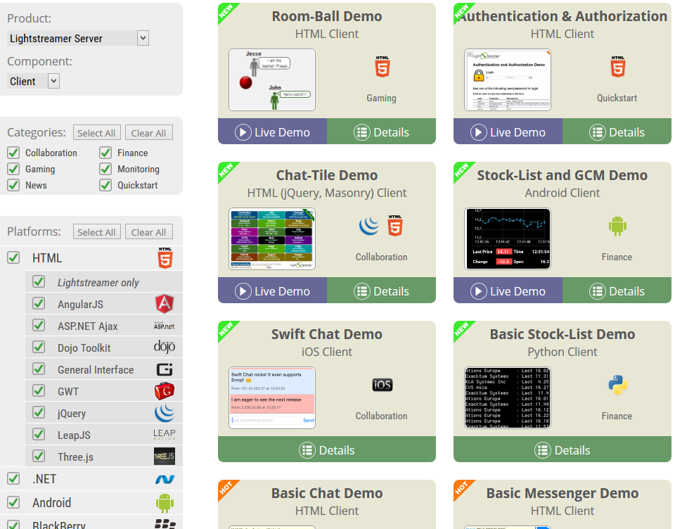Viewport: 675px width, 529px height.
Task: Click the Dojo logo in platforms list
Action: [165, 348]
